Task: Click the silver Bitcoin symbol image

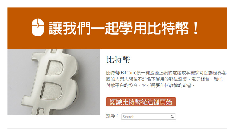Action: (x=54, y=82)
